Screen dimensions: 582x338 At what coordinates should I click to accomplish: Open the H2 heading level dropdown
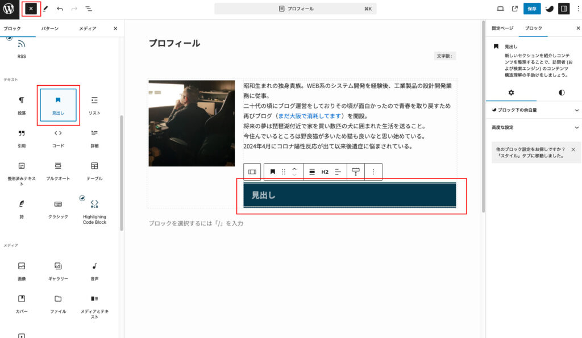click(325, 172)
